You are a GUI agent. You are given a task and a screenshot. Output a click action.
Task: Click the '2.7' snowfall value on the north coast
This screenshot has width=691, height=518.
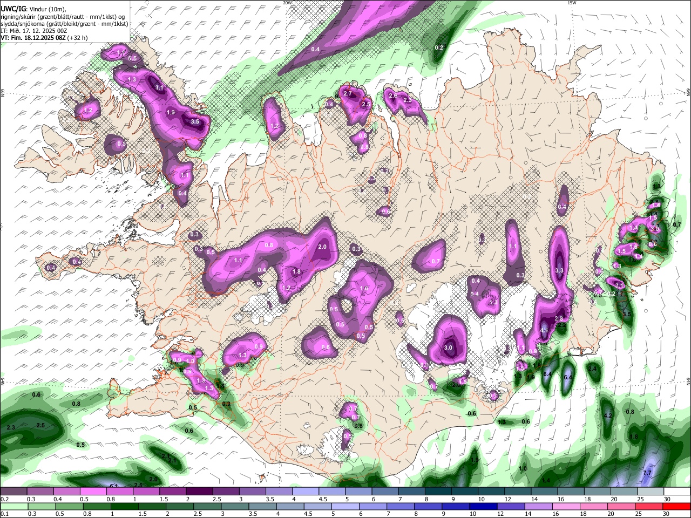click(348, 94)
